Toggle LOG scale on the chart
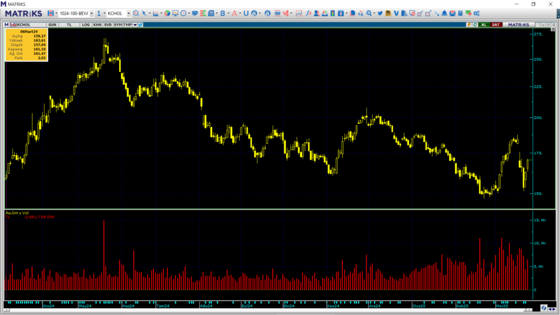Screen dimensions: 560x315 coord(86,25)
